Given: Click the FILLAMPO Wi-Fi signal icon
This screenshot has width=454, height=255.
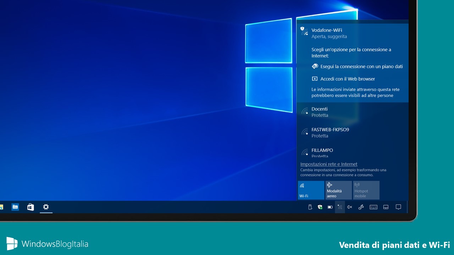Looking at the screenshot, I should [305, 153].
